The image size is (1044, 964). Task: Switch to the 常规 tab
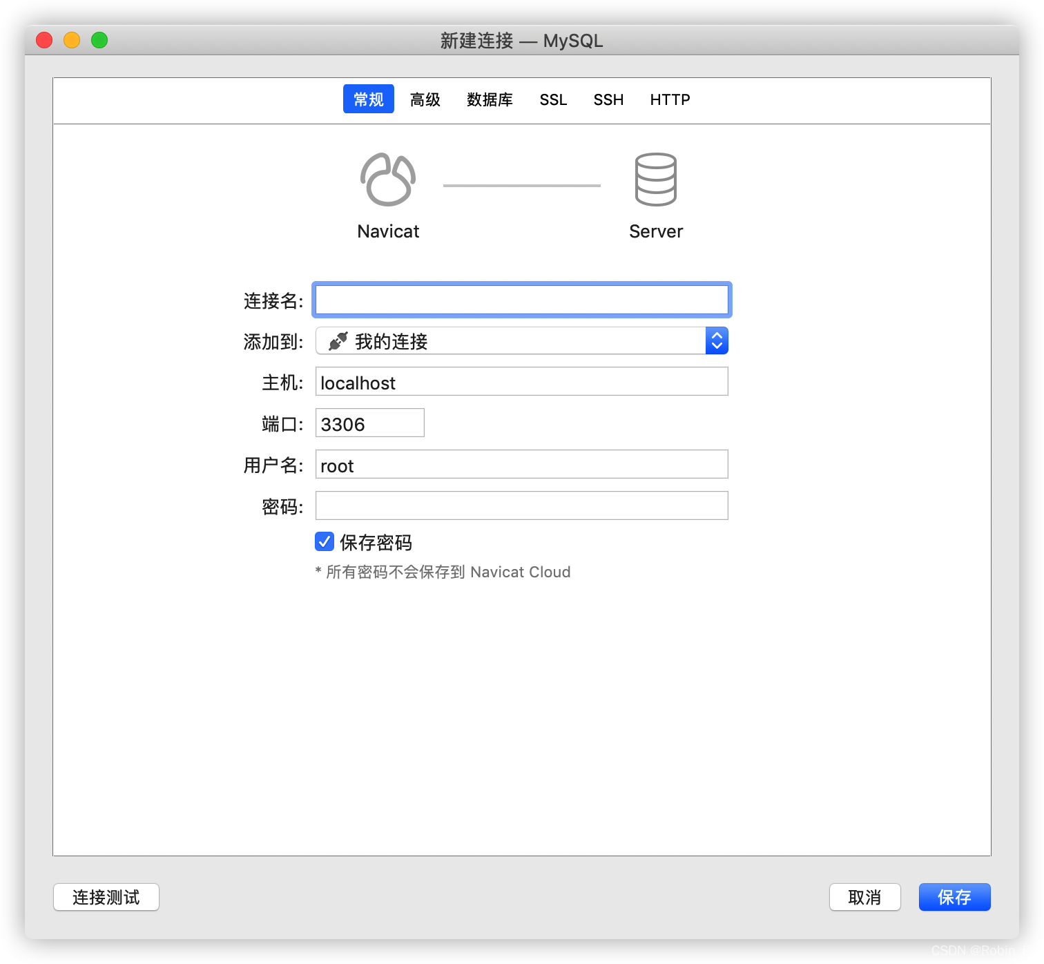(x=369, y=99)
